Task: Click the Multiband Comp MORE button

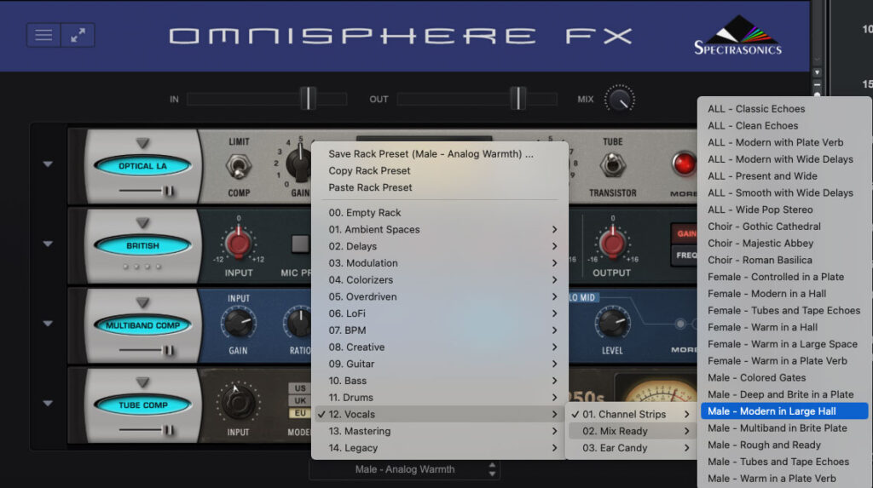Action: coord(684,349)
